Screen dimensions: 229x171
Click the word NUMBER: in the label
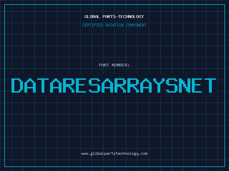[x=121, y=65]
